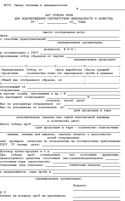
Task: Click the blank after 'Место отбора проб'
Action: pyautogui.click(x=76, y=124)
